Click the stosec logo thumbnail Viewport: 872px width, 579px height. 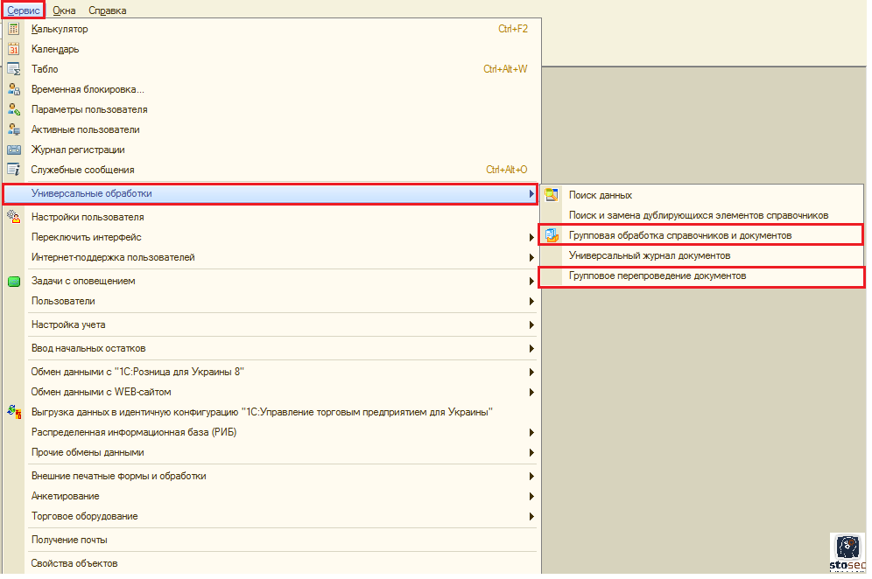847,552
